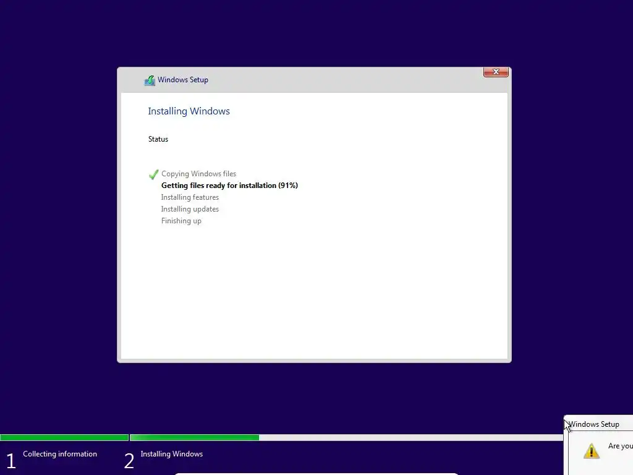Select 'Installing updates' status line
The image size is (633, 475).
(x=190, y=209)
